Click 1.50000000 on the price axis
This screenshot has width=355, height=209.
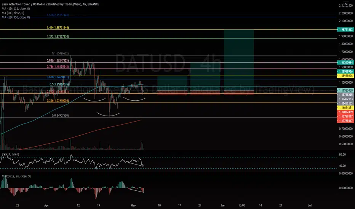pos(346,67)
